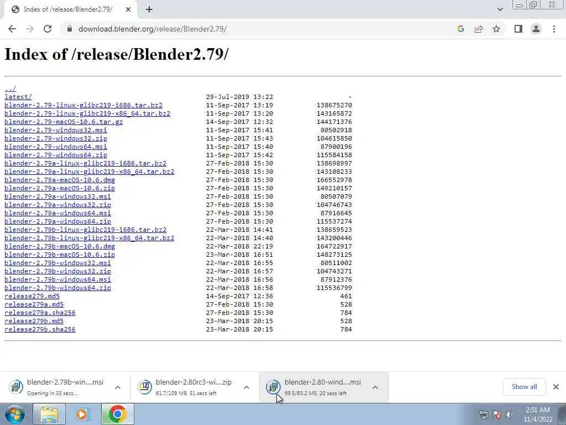Screen dimensions: 566x425
Task: Download blender-2.79-windows32.zip
Action: point(56,138)
